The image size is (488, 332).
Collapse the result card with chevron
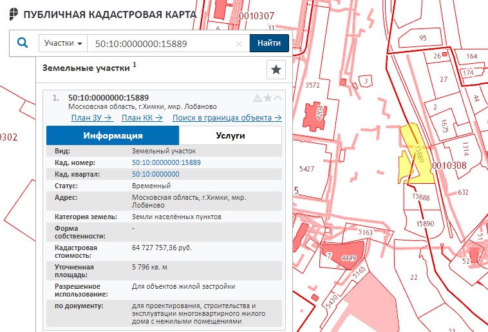[x=277, y=98]
